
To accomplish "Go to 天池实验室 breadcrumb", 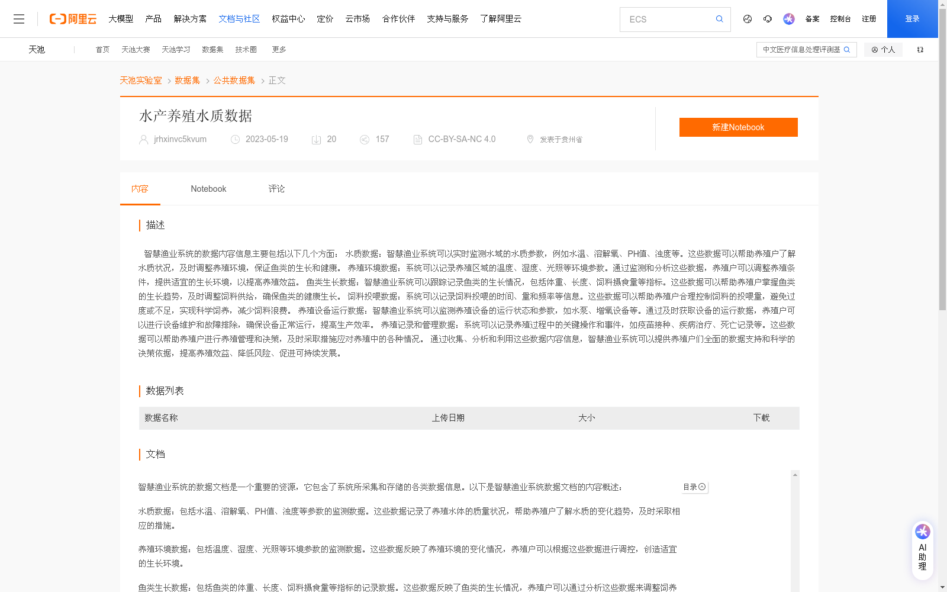I will [141, 81].
